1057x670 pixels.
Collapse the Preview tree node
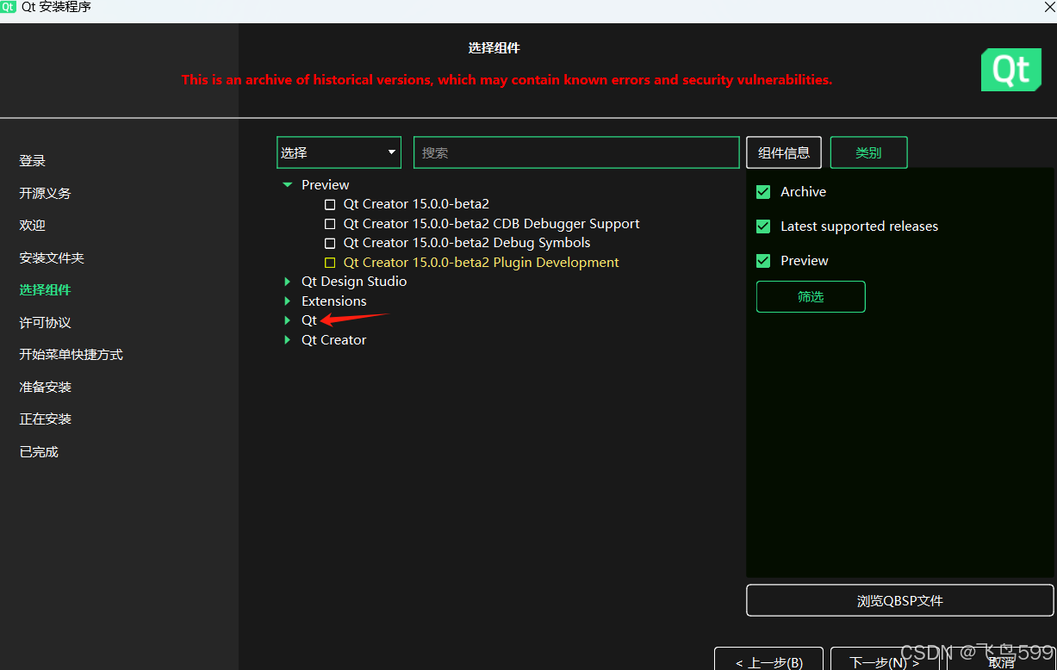click(x=288, y=185)
